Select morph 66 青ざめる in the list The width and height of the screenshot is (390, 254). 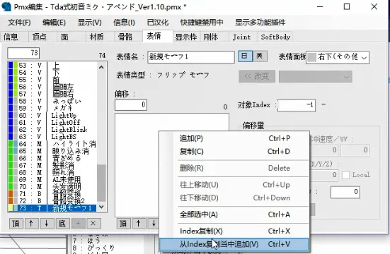tap(52, 158)
